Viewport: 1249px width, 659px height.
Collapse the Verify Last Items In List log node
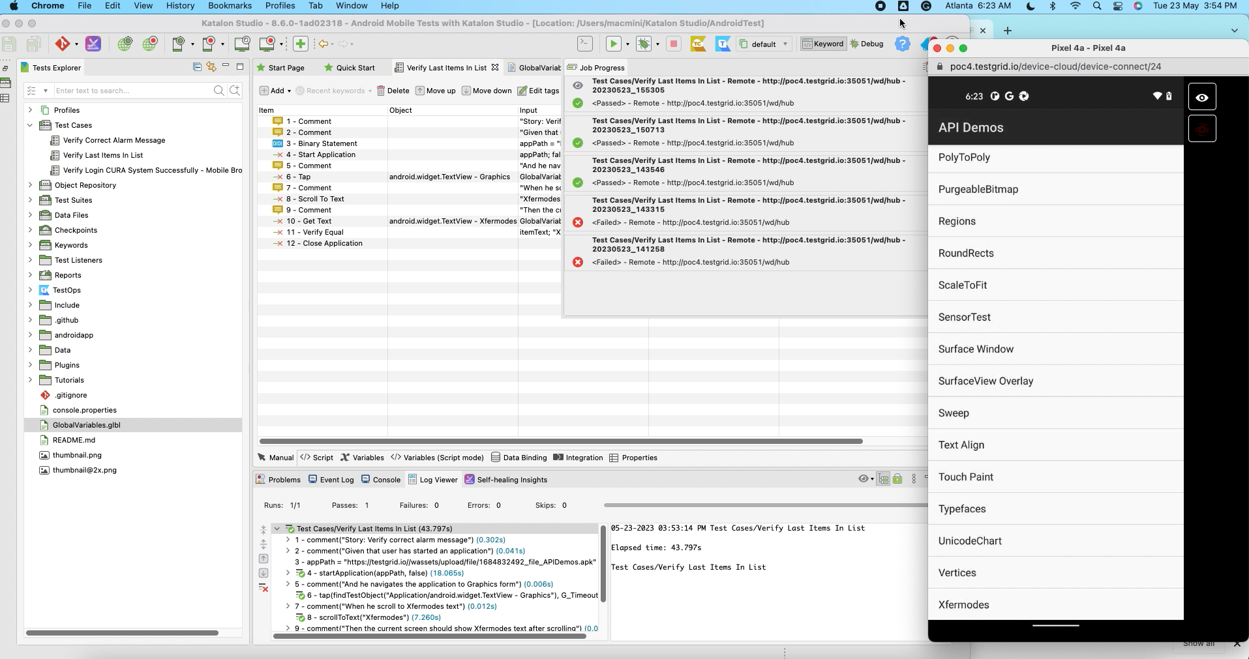tap(277, 529)
